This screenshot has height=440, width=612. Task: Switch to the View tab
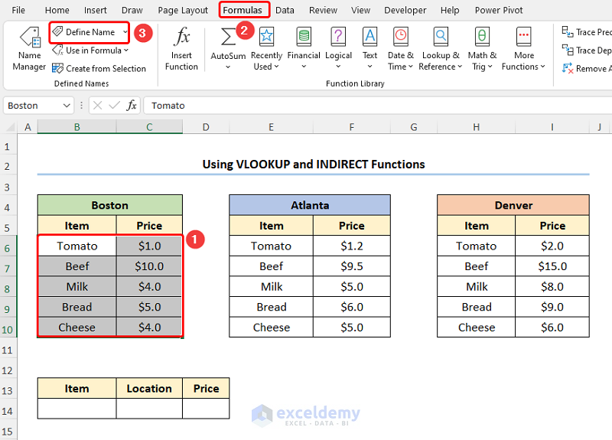pyautogui.click(x=360, y=10)
